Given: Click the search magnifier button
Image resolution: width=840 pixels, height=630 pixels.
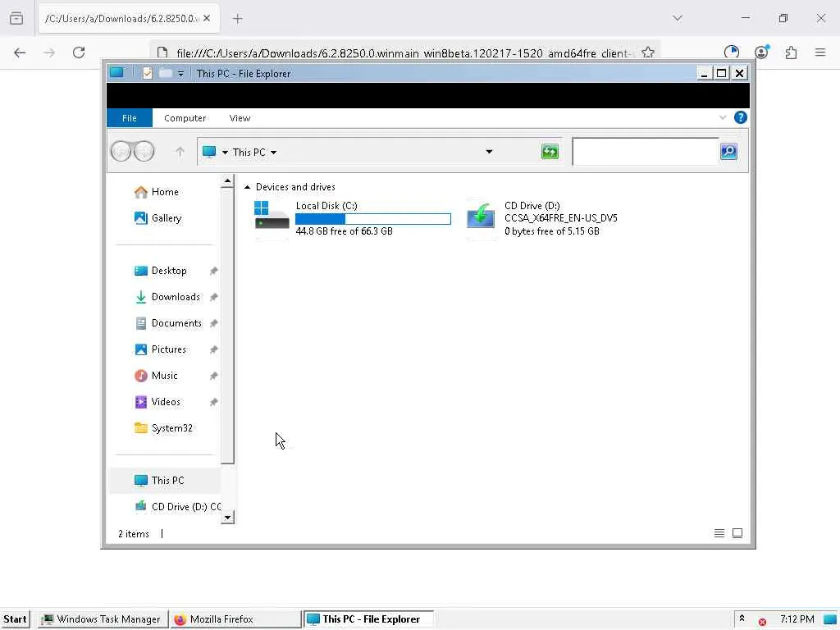Looking at the screenshot, I should click(x=728, y=152).
